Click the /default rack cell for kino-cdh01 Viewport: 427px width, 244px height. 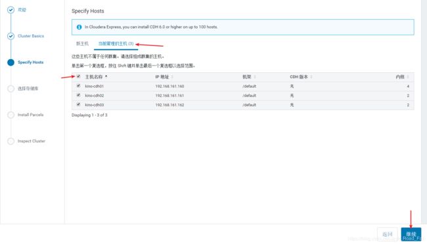click(249, 86)
